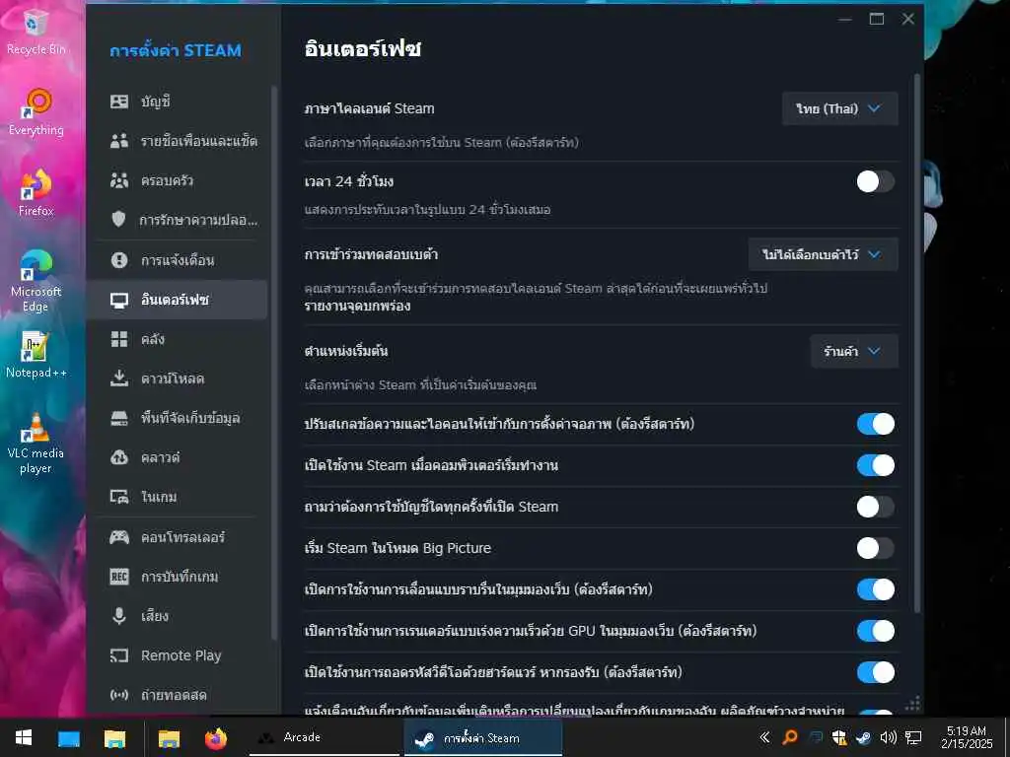Enable ask which account on Steam start
The image size is (1010, 757).
pos(876,507)
